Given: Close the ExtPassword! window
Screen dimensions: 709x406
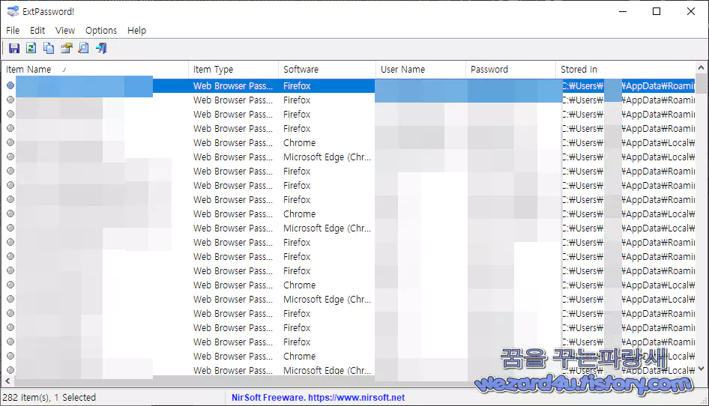Looking at the screenshot, I should [691, 11].
